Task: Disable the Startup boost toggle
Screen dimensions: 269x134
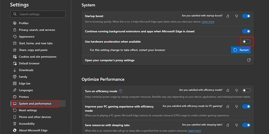Action: pyautogui.click(x=246, y=16)
